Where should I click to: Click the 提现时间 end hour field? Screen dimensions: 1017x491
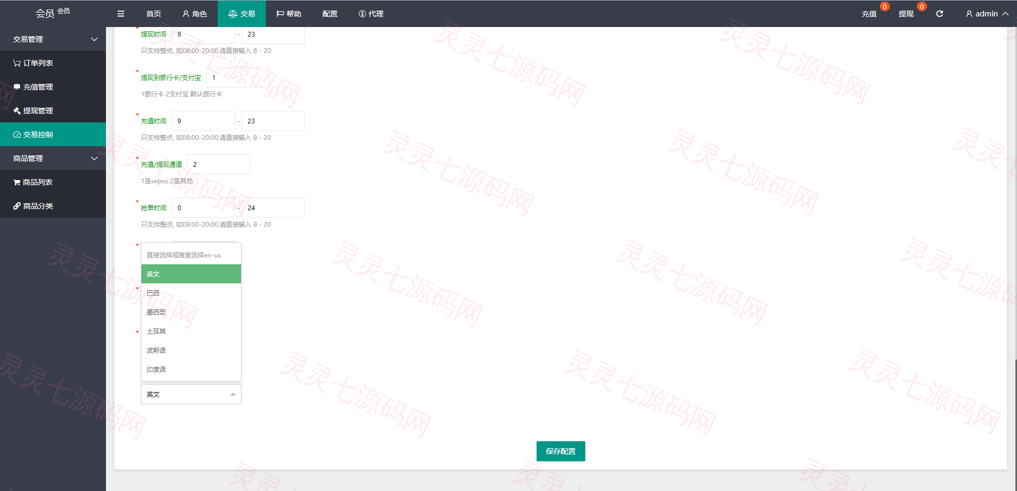(273, 34)
